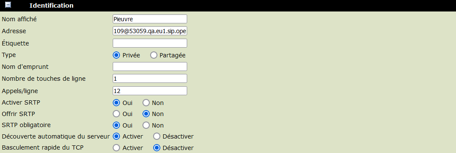Select Partagée for Type

tap(154, 55)
